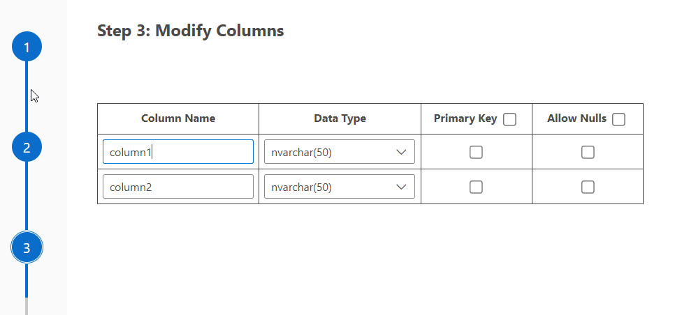Click progress line between steps 2 and 3
The width and height of the screenshot is (689, 315).
pyautogui.click(x=27, y=198)
